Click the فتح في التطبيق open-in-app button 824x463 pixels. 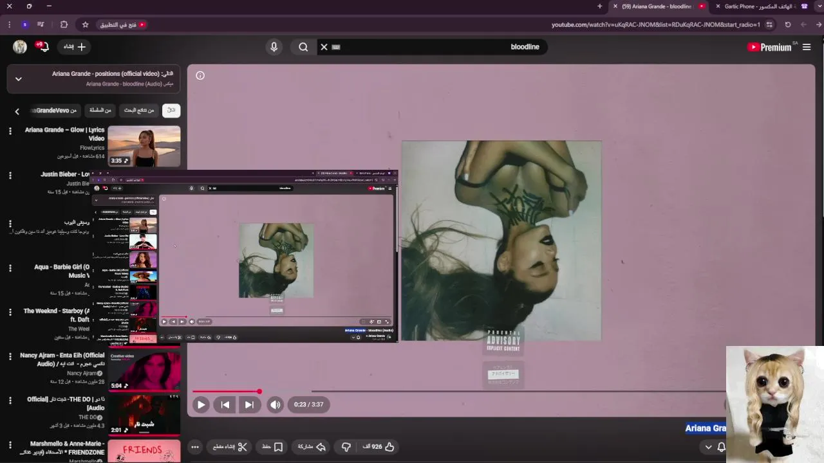tap(122, 24)
